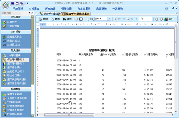
Task: Open 座席呼叫量统计 in the sidebar
Action: pos(16,64)
